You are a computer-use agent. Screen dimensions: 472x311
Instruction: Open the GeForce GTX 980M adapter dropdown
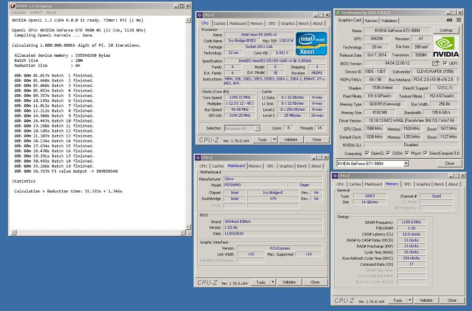[406, 164]
